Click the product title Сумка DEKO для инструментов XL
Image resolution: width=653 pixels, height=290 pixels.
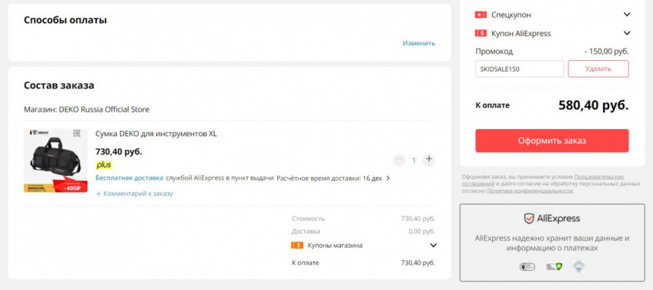156,134
